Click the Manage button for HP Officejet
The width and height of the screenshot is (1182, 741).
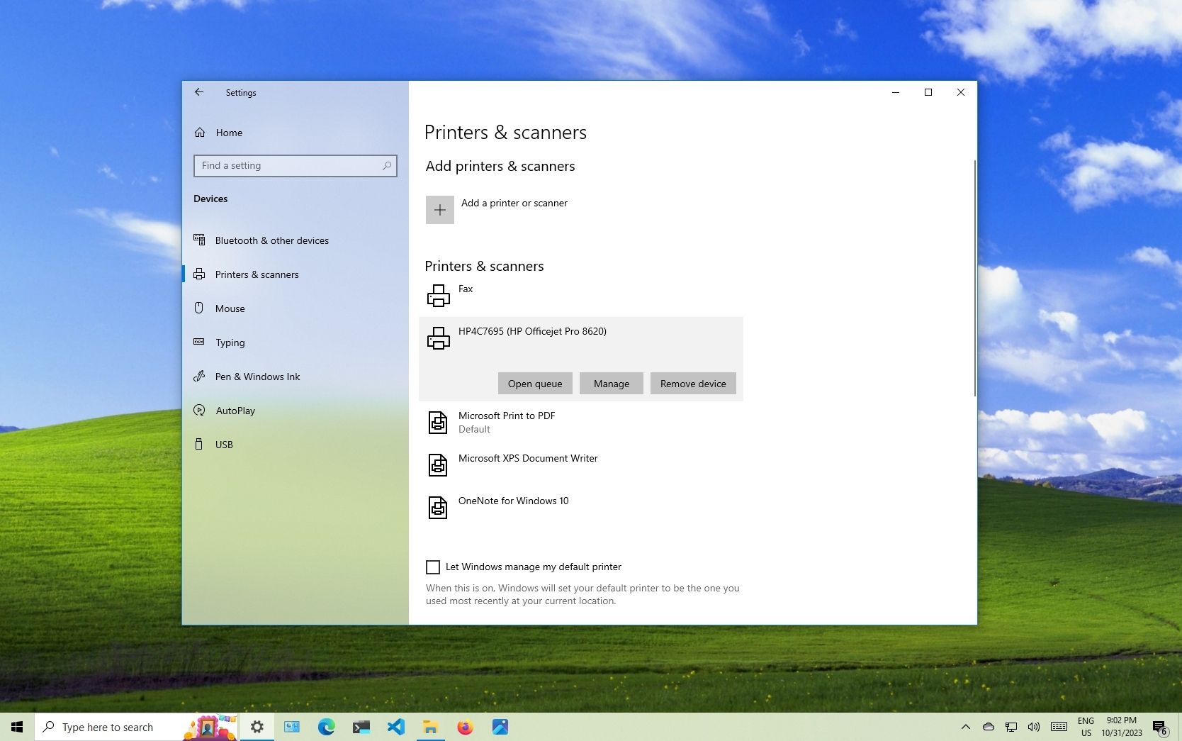click(611, 384)
